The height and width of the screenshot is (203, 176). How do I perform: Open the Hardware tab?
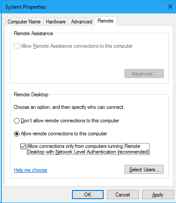coord(55,22)
